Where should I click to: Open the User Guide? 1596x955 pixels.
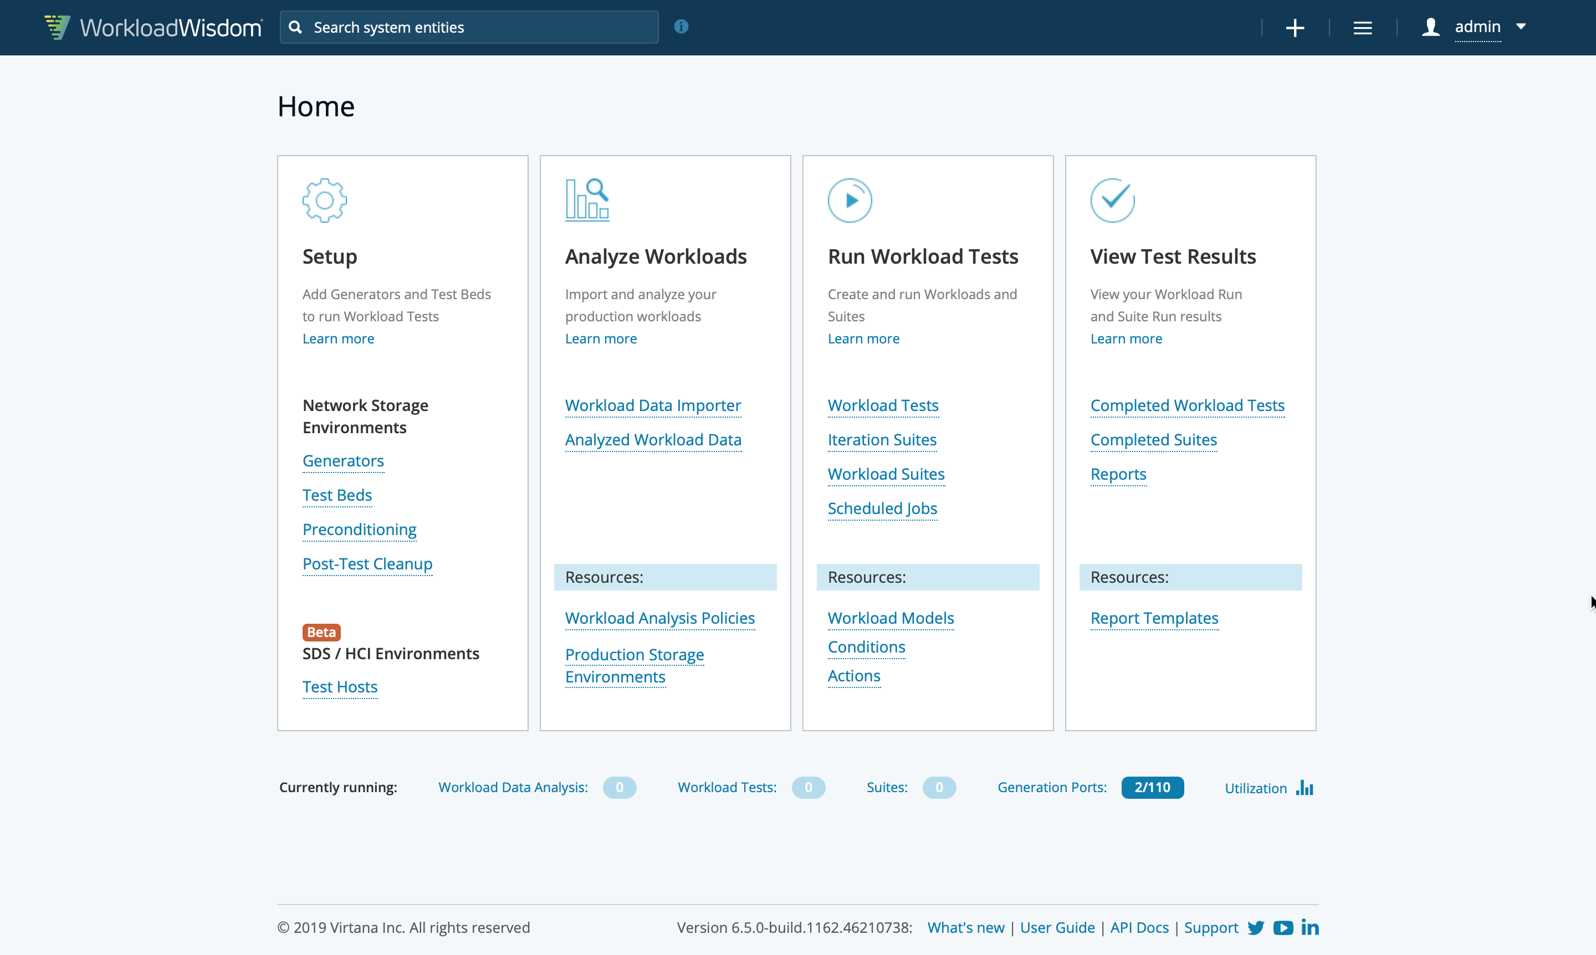[1057, 927]
